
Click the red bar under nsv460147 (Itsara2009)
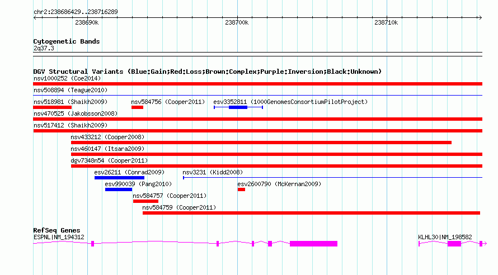[x=276, y=154]
